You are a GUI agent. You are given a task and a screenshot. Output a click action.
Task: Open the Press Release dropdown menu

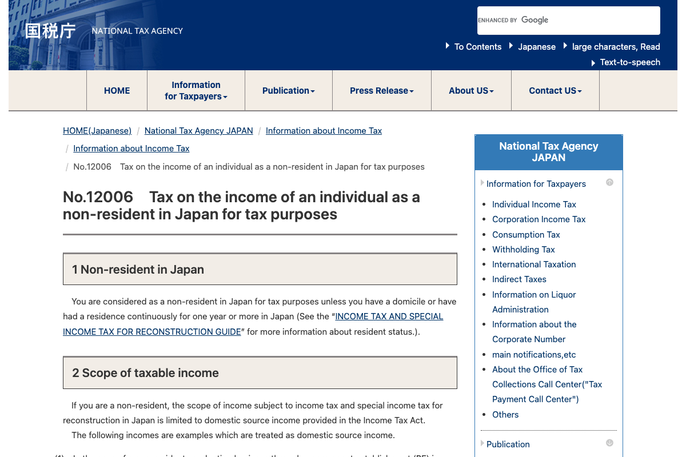382,91
